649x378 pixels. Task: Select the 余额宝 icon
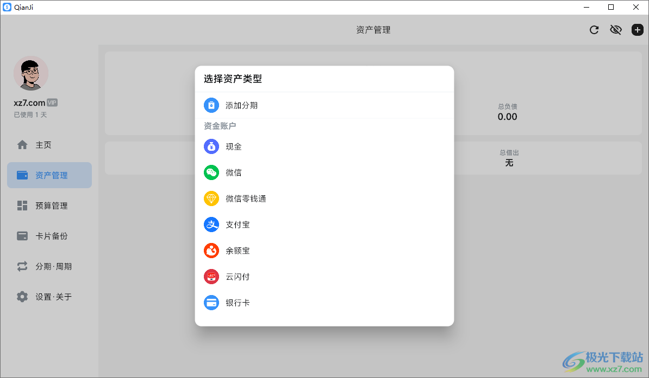point(211,251)
